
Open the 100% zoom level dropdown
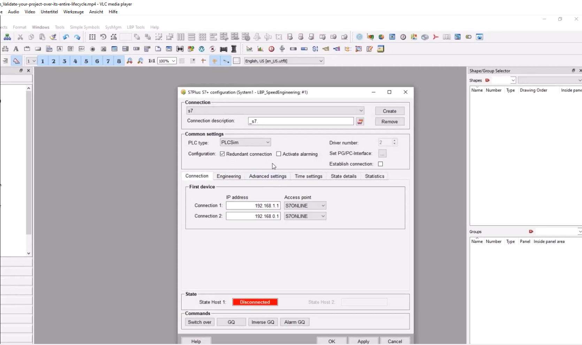click(167, 61)
